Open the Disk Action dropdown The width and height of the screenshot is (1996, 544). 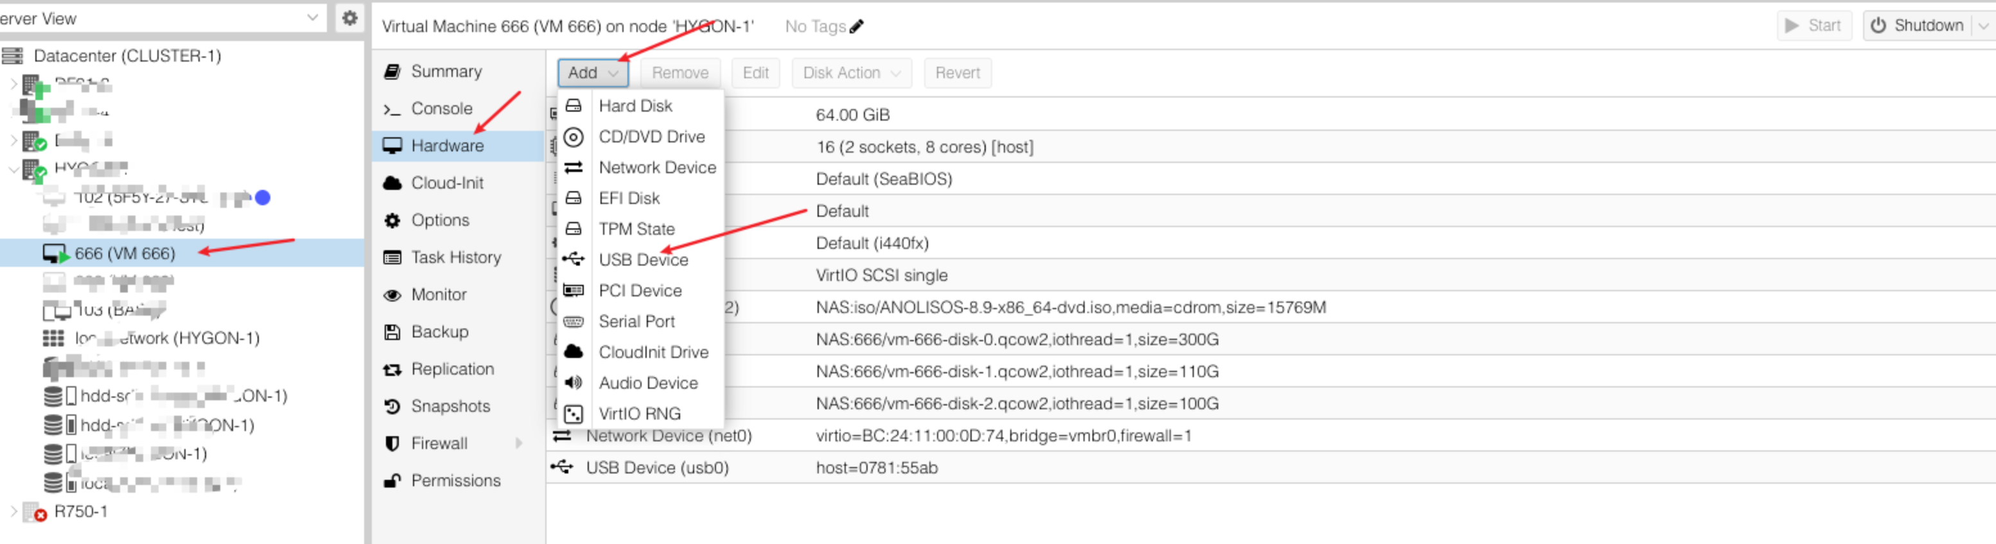click(852, 72)
